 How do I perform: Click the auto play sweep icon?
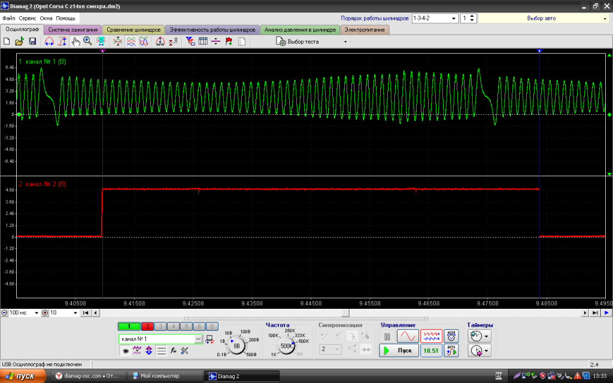tap(451, 351)
